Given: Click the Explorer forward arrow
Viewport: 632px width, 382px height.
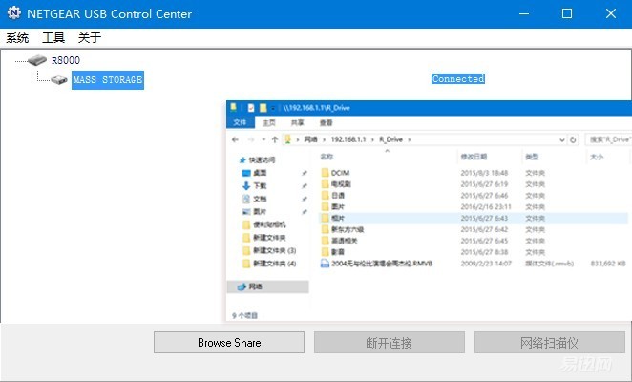Looking at the screenshot, I should 251,139.
